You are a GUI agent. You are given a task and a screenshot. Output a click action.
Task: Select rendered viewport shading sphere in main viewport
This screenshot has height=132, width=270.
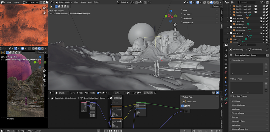218,2
